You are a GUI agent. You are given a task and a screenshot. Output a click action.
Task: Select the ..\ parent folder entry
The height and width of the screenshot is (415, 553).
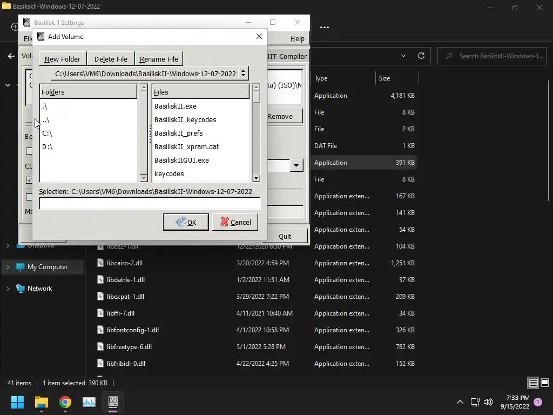(88, 119)
